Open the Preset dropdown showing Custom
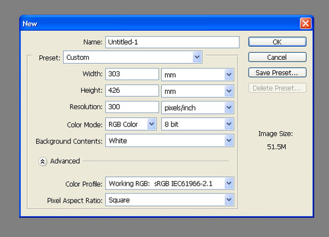 133,57
